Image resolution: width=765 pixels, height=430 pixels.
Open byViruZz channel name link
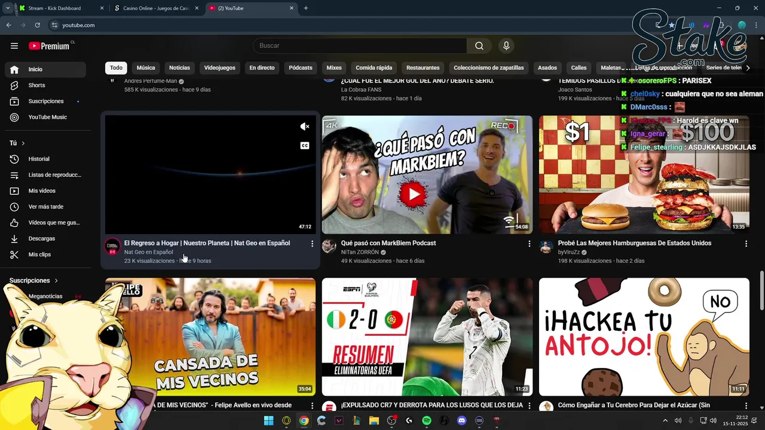569,252
